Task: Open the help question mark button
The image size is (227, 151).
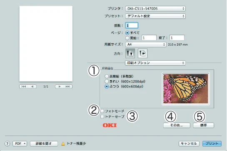Action: click(x=7, y=143)
